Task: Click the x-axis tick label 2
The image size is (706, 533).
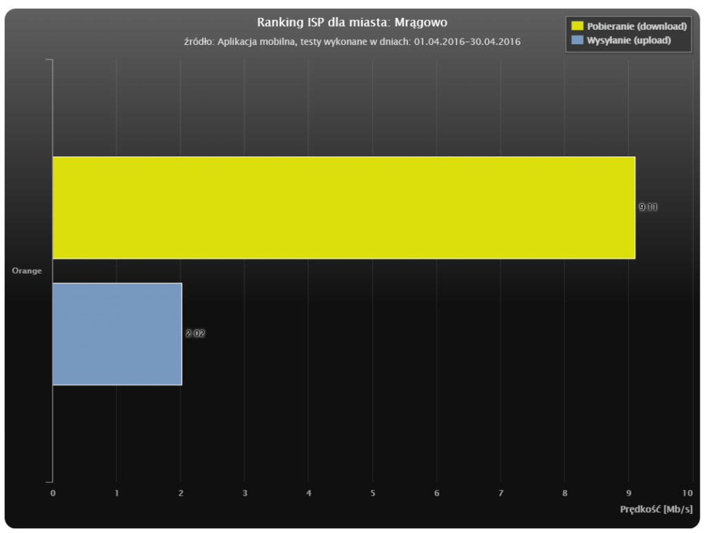Action: click(181, 493)
